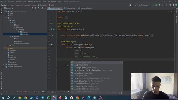Expand the collapsed import statement

point(66,17)
